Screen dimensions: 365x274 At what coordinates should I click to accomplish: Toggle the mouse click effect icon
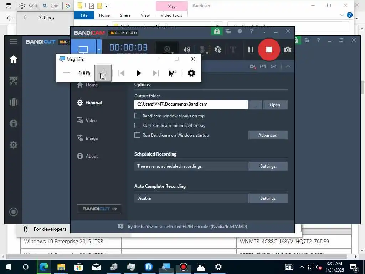[218, 50]
